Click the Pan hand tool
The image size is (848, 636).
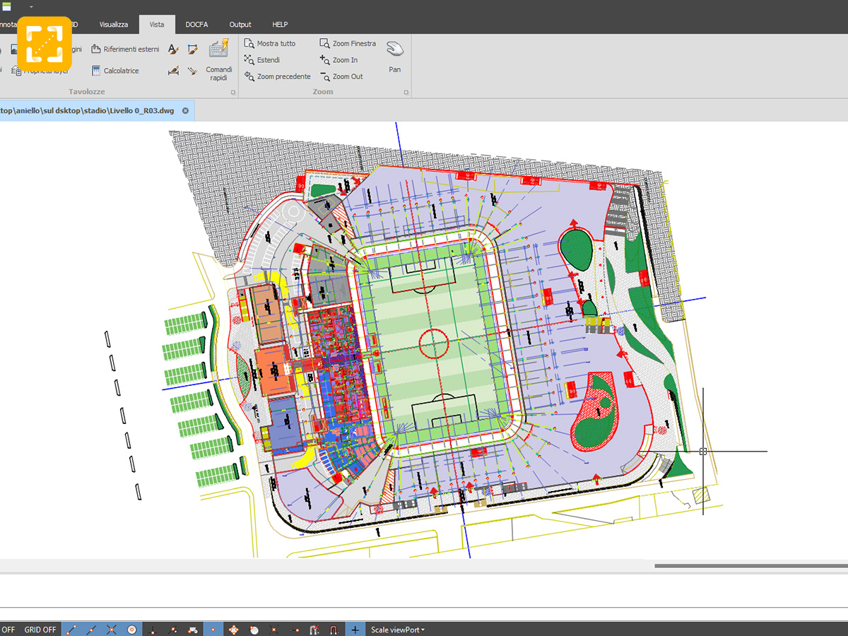(x=394, y=56)
